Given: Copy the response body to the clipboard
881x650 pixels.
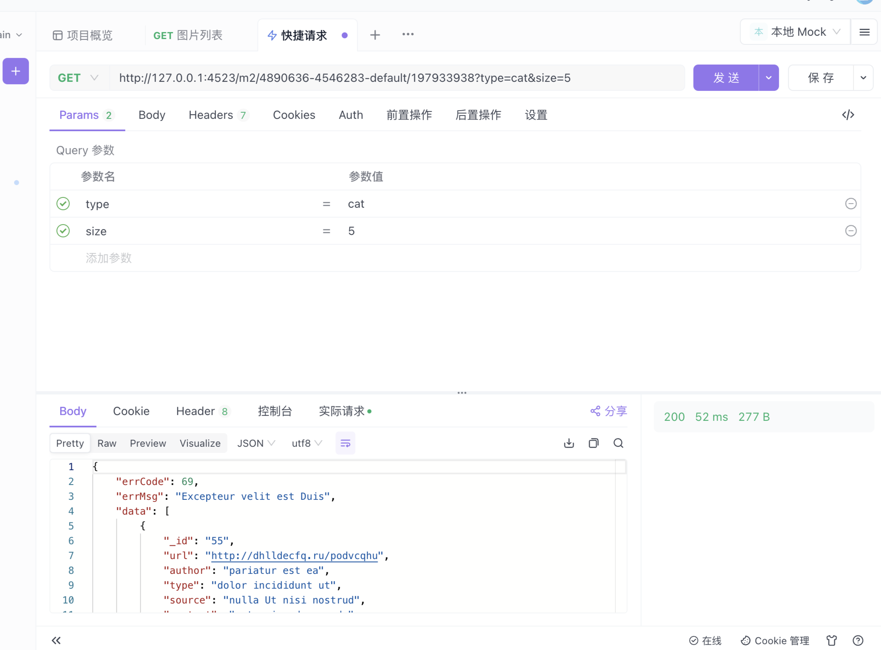Looking at the screenshot, I should pos(594,443).
